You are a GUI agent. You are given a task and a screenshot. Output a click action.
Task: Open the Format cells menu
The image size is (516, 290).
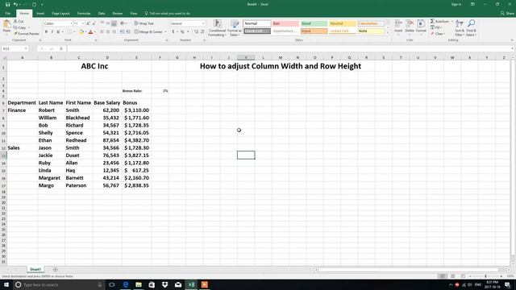[x=421, y=27]
